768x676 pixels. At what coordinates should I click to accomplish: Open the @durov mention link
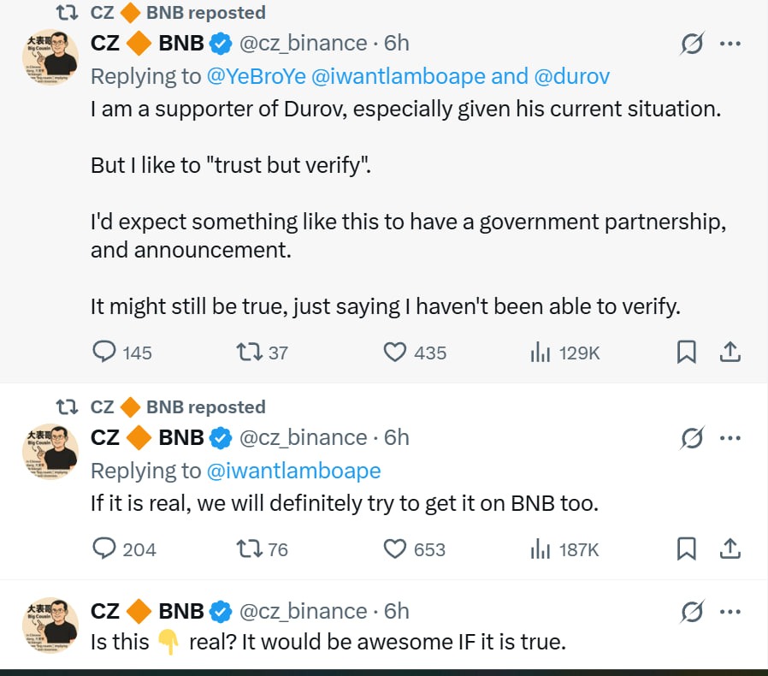571,76
